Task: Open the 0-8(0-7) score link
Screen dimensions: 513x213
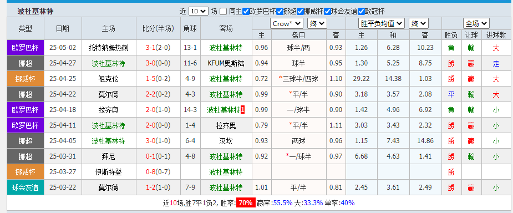Action: pos(159,172)
